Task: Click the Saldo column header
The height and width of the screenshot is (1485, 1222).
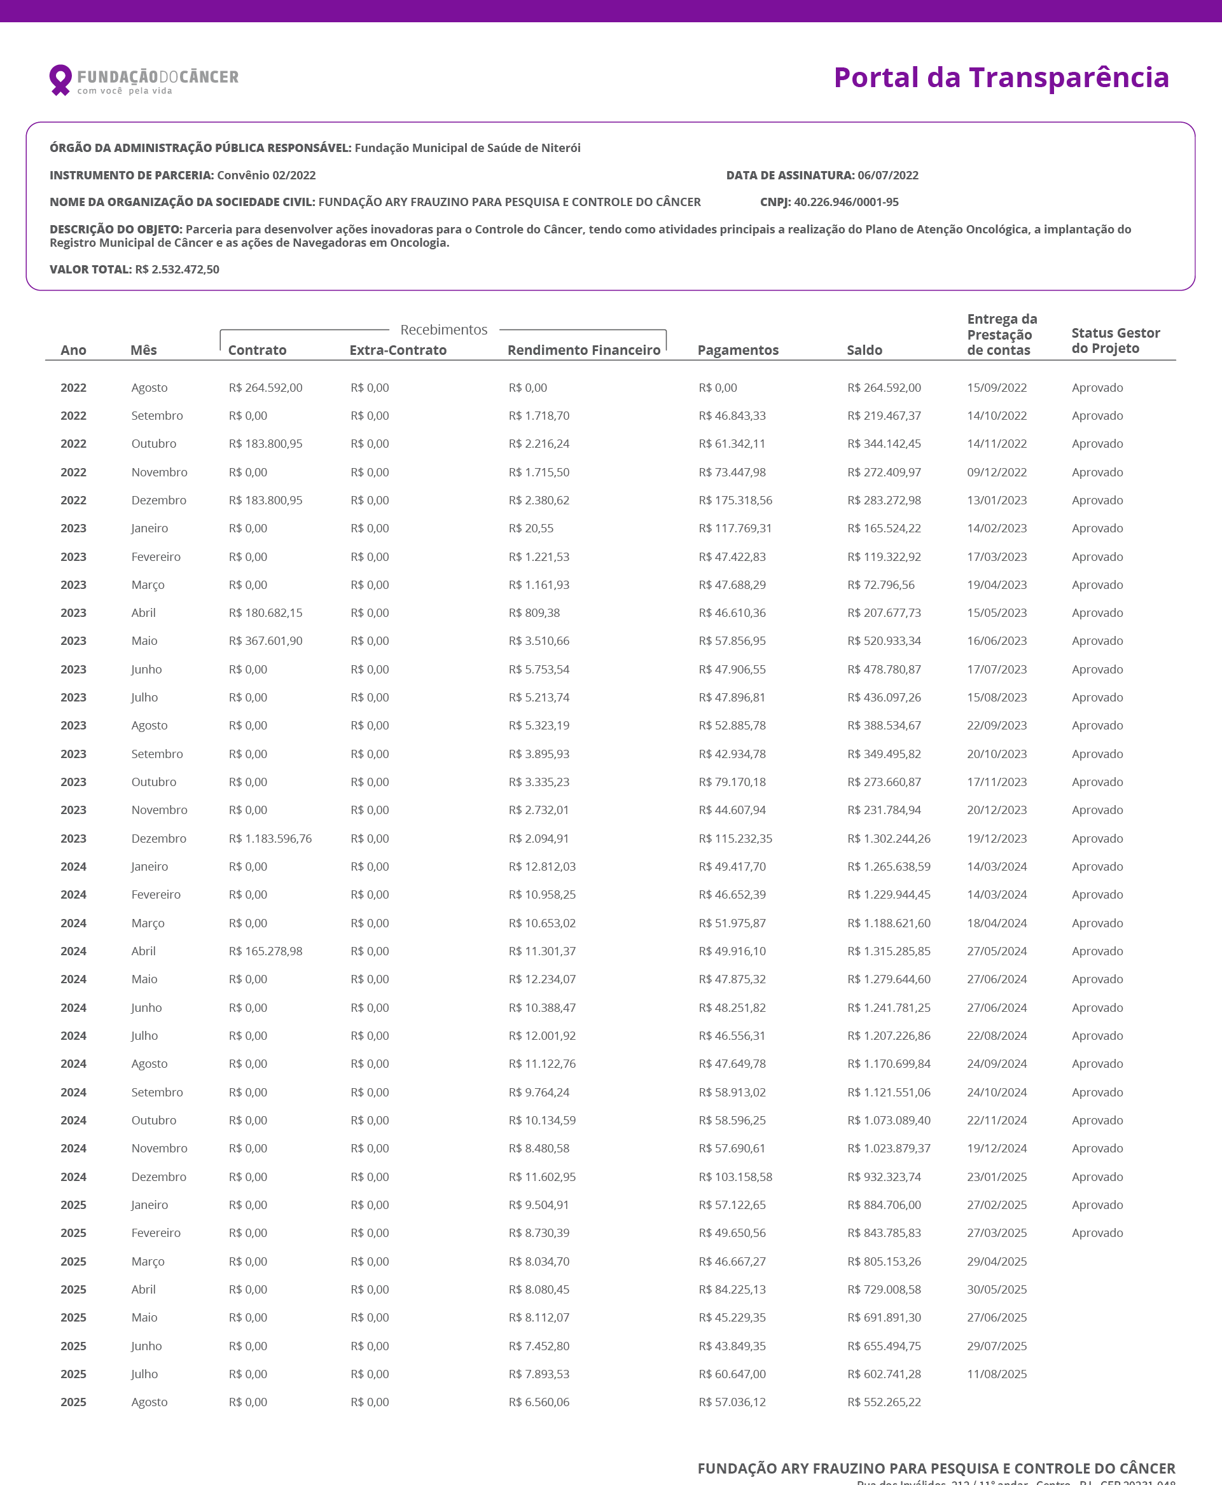Action: [864, 350]
